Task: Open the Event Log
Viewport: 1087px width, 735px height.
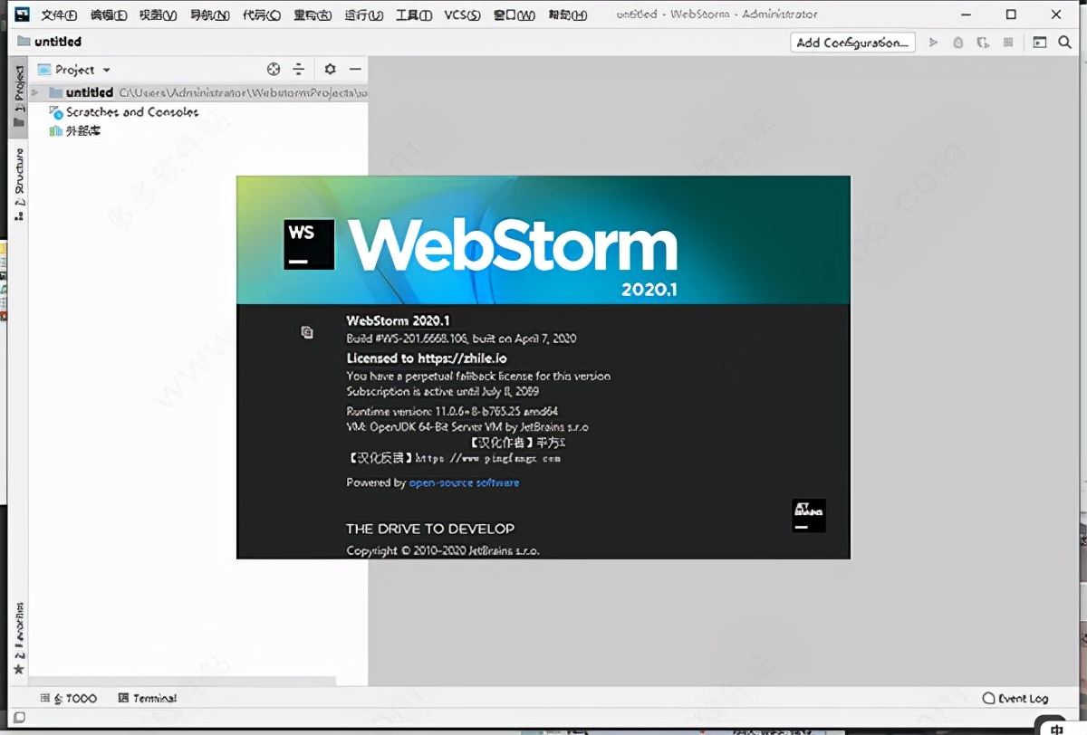Action: point(1016,699)
